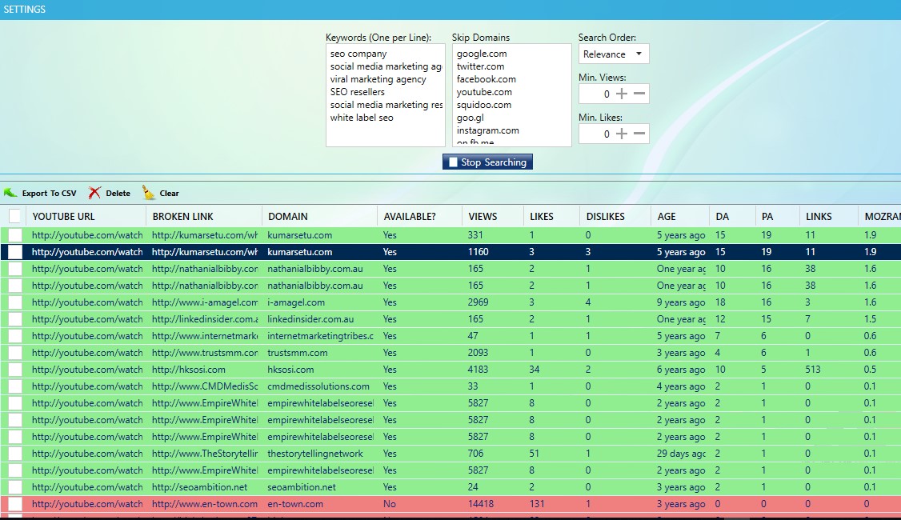Check the en-town.com row checkbox
The width and height of the screenshot is (901, 520).
click(x=15, y=504)
